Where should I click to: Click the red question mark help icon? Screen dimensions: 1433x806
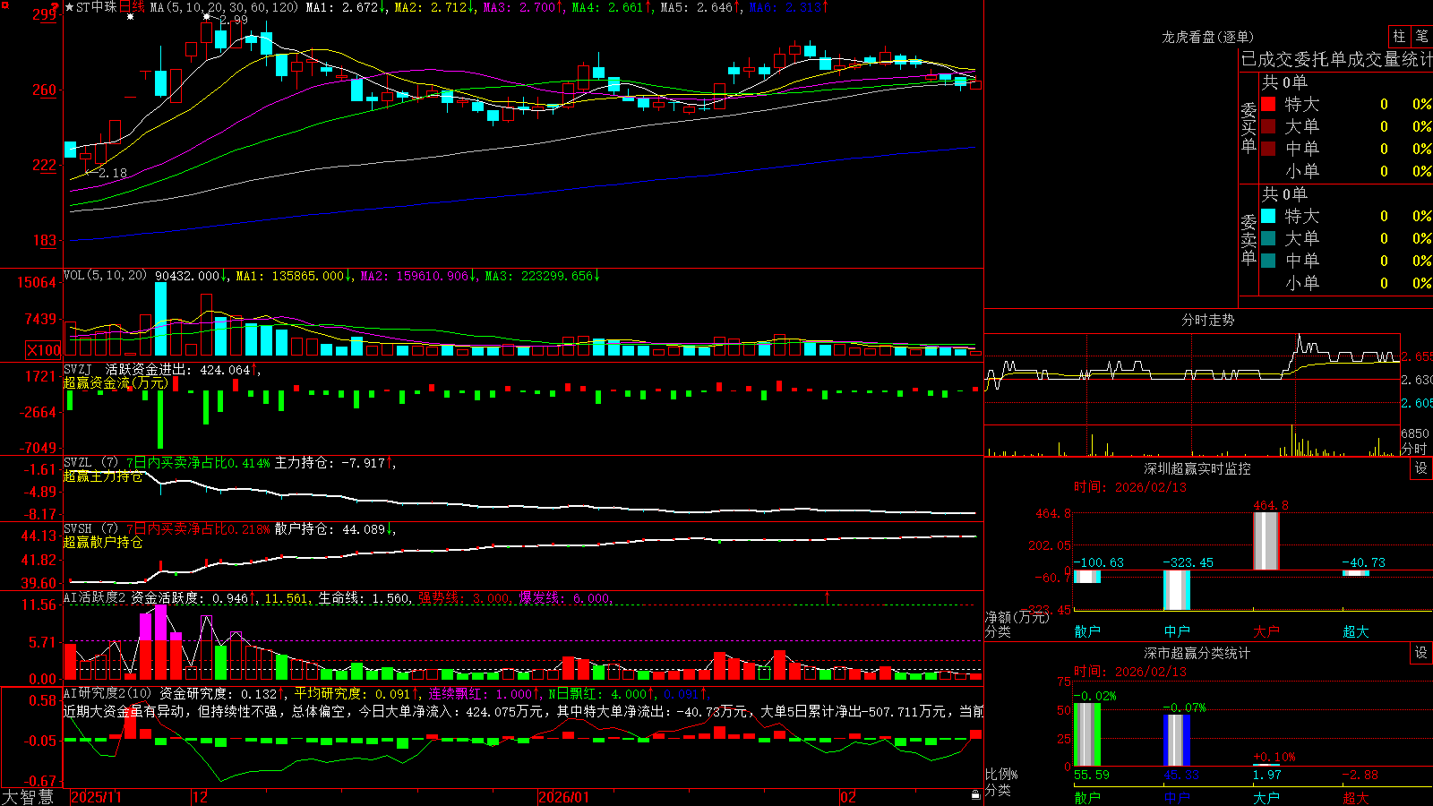click(x=56, y=7)
